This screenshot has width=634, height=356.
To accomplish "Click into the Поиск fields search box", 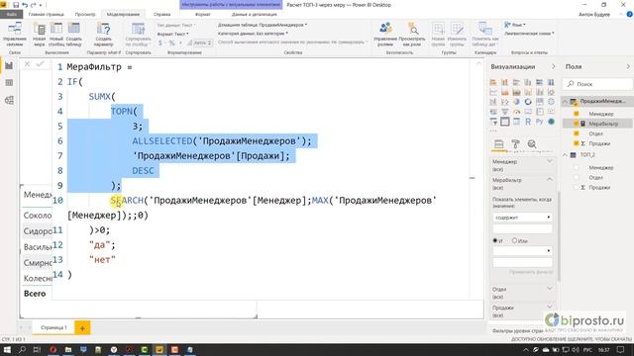I will pos(597,84).
